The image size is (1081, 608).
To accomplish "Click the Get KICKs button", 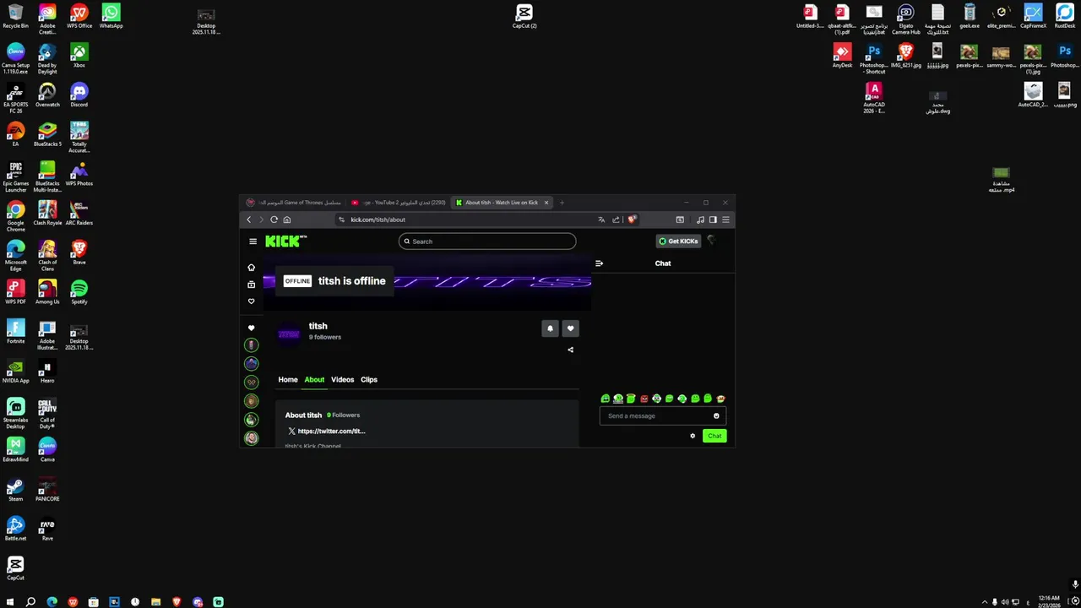I will click(678, 242).
